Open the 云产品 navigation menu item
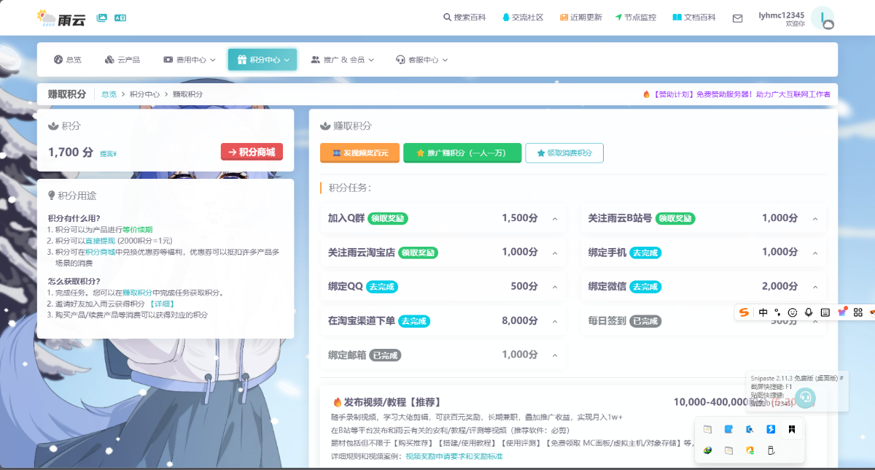This screenshot has height=470, width=875. click(122, 60)
